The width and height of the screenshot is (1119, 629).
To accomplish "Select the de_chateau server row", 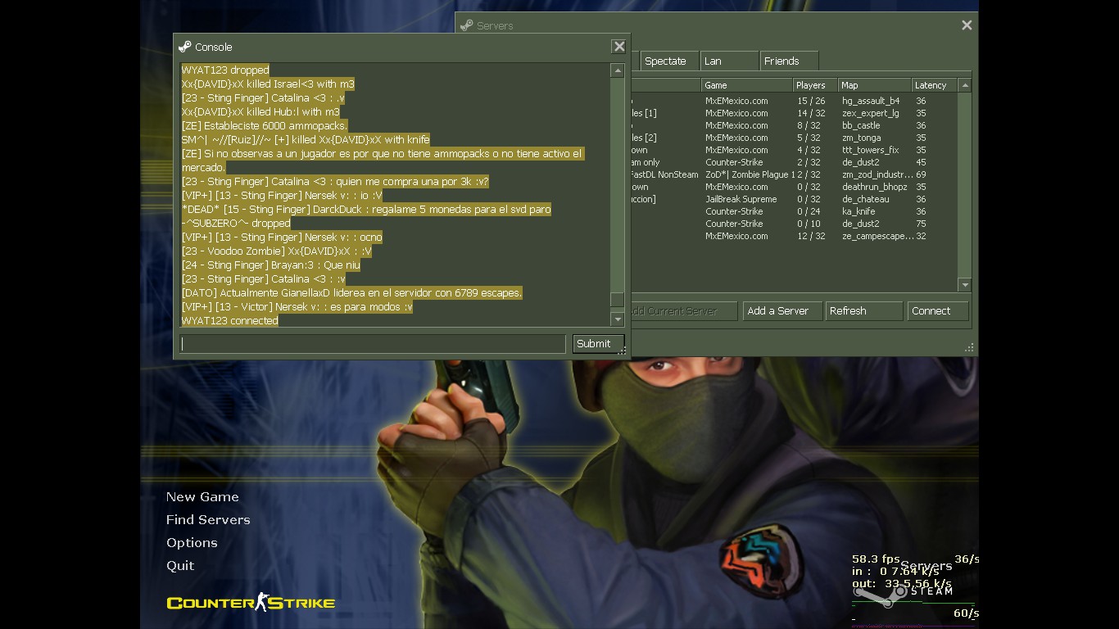I will (x=793, y=199).
